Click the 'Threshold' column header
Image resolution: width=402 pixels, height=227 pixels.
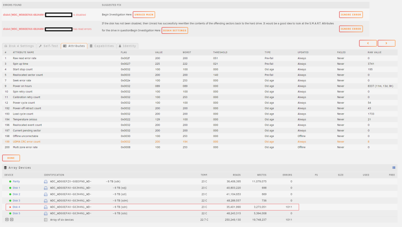point(220,52)
